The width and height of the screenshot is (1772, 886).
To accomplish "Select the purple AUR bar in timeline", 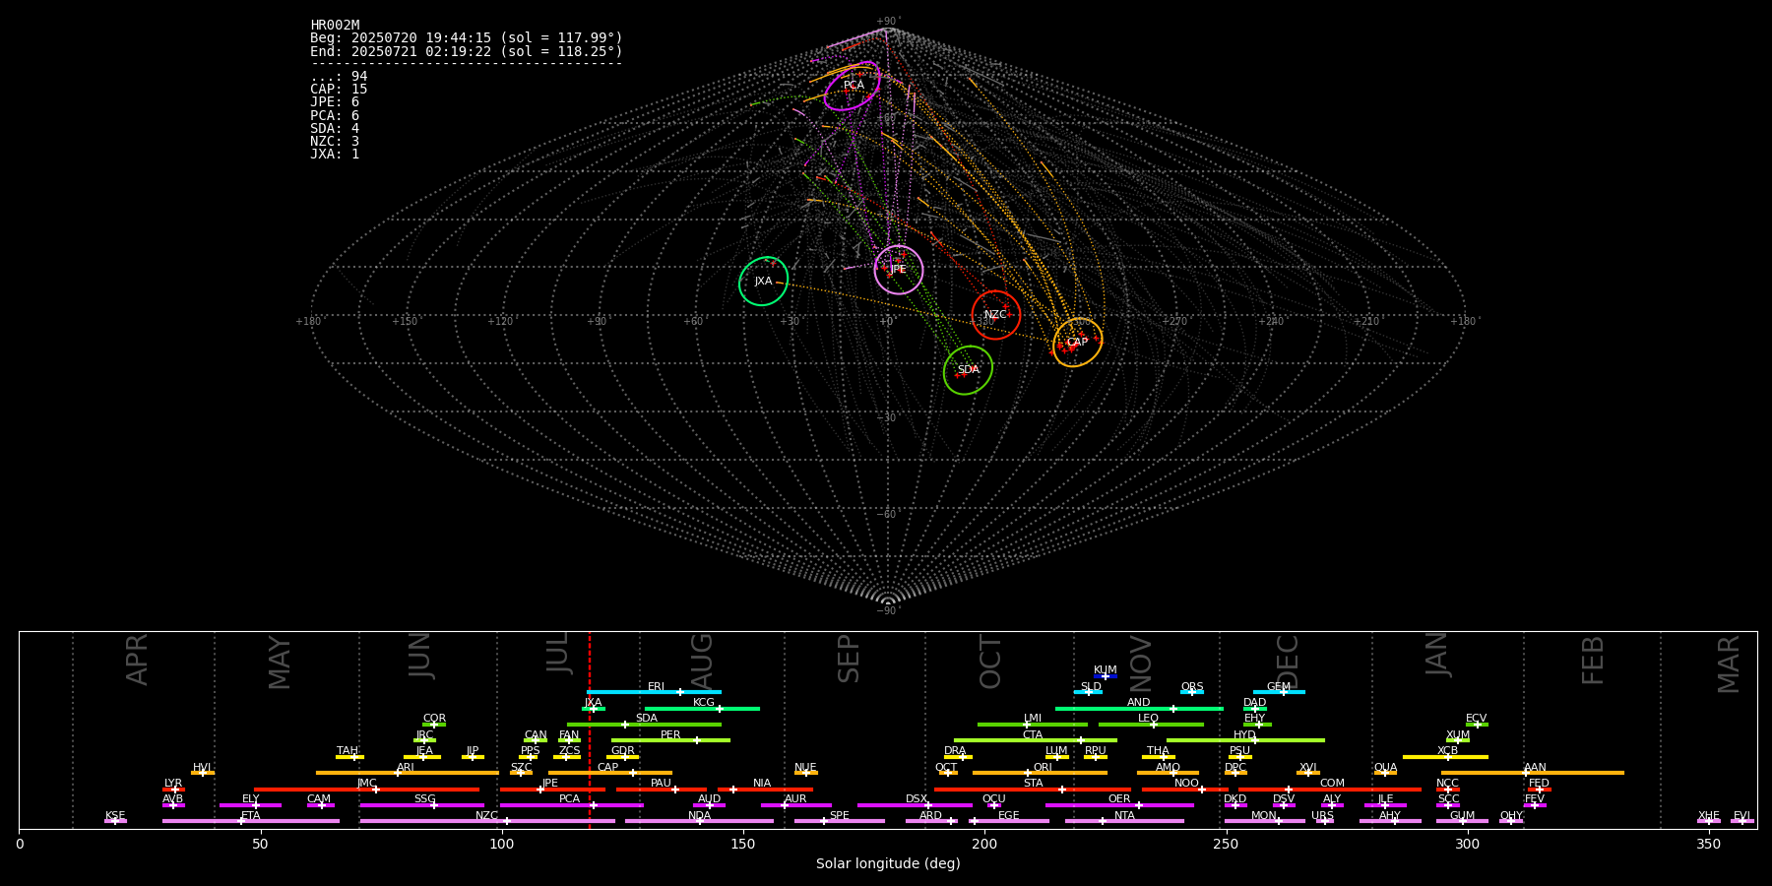I will point(795,805).
